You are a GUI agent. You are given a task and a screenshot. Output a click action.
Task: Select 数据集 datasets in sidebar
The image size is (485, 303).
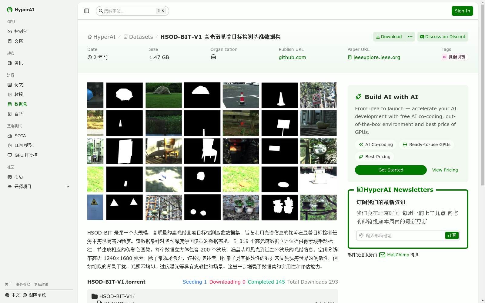tap(21, 104)
